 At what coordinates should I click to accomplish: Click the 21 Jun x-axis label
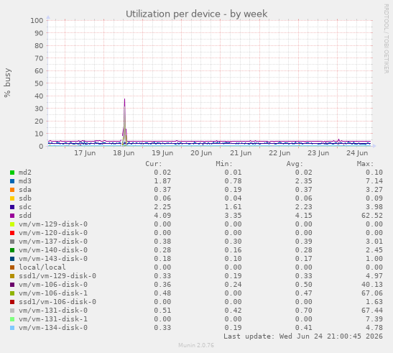241,153
